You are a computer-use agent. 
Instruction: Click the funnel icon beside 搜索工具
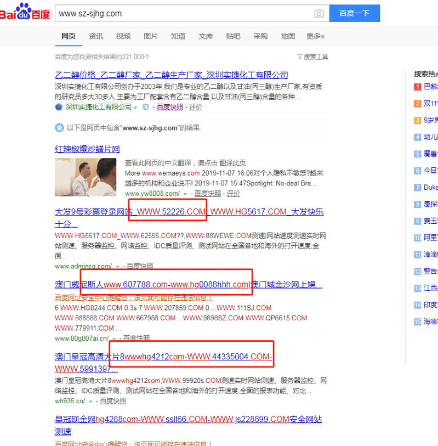[300, 57]
